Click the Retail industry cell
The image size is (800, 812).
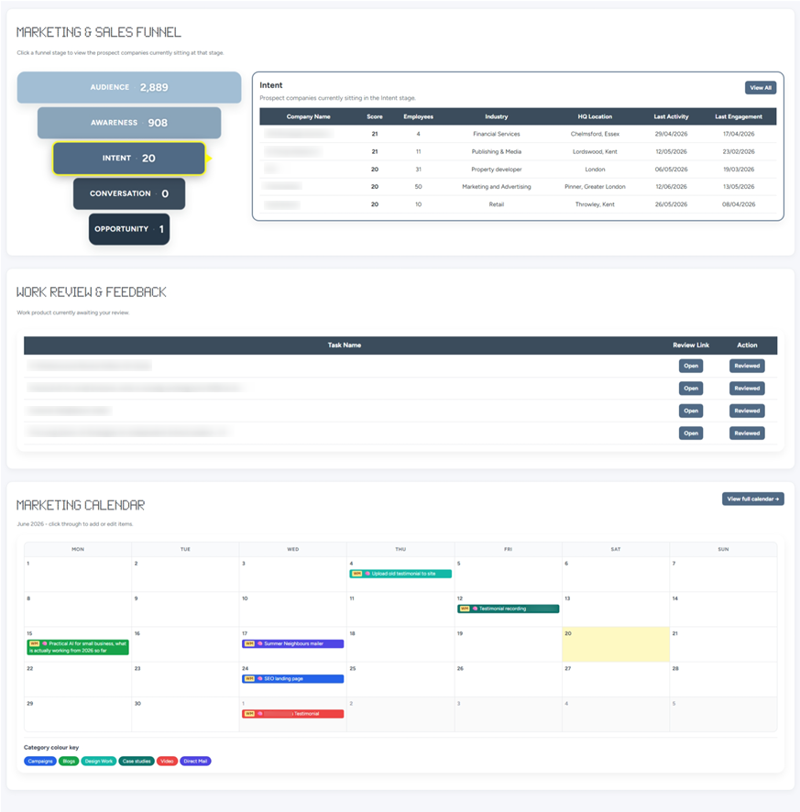pyautogui.click(x=496, y=204)
